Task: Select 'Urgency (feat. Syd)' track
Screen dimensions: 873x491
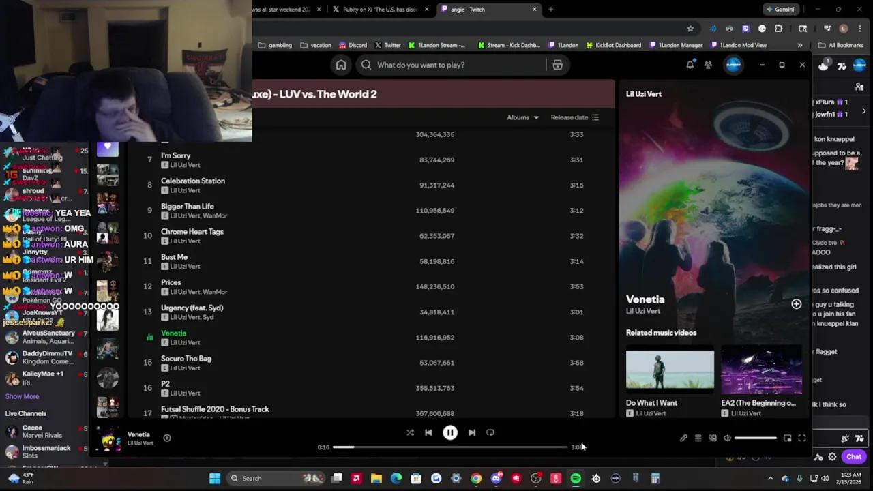Action: (368, 312)
